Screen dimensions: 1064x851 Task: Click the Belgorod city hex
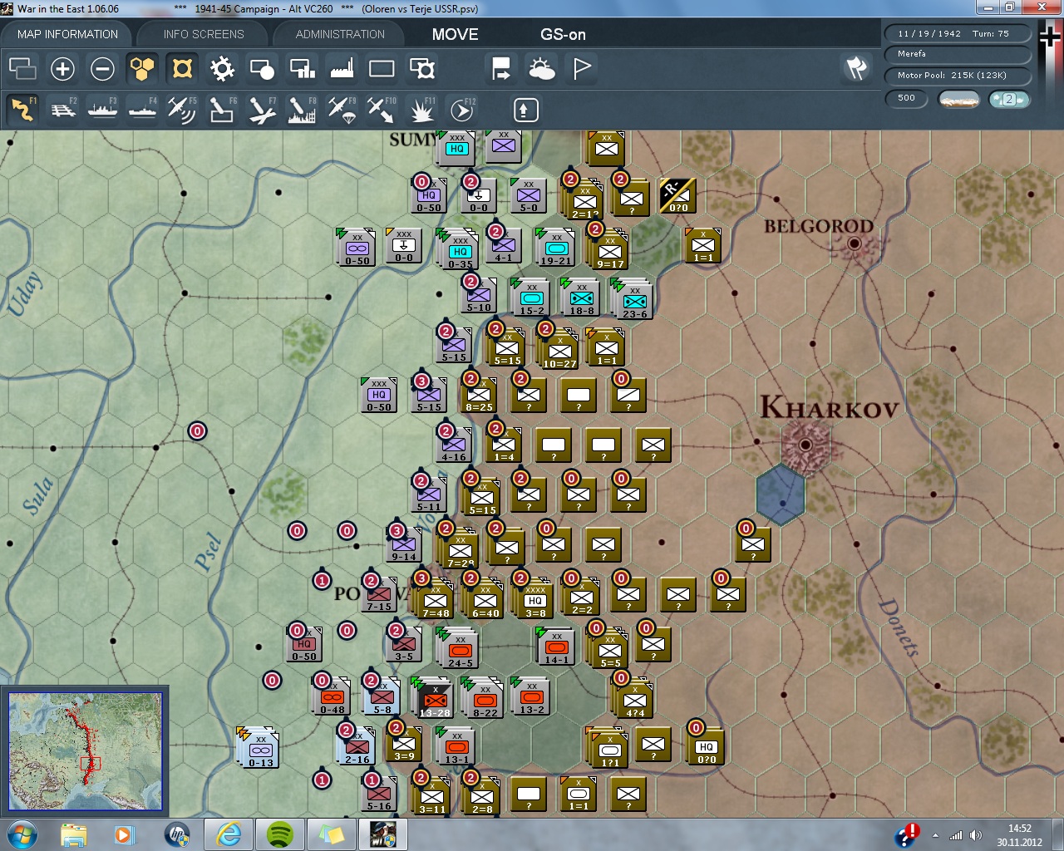pyautogui.click(x=855, y=243)
